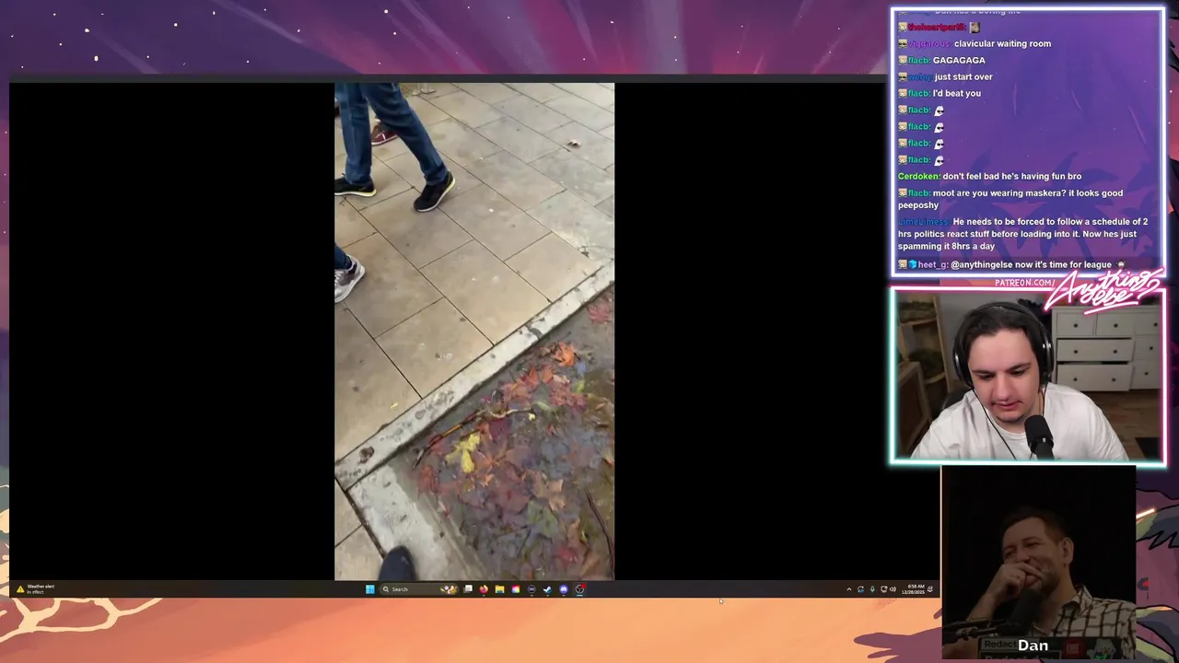Click the search highlights icon in search box
Viewport: 1179px width, 663px height.
click(449, 589)
